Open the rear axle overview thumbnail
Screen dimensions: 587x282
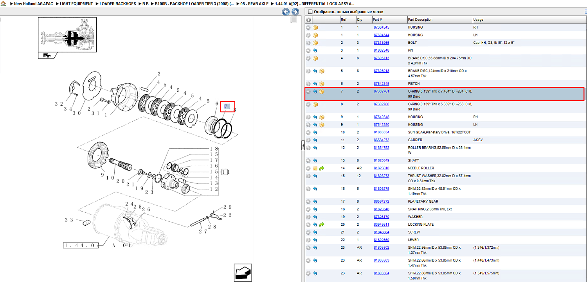[x=67, y=35]
